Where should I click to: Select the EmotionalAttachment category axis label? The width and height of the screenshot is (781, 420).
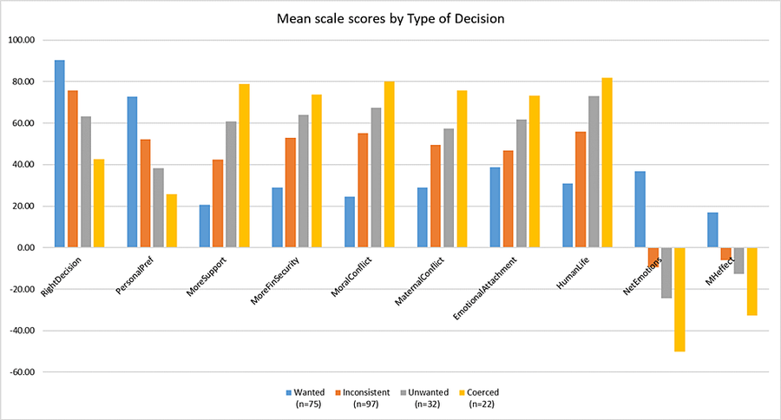[487, 291]
